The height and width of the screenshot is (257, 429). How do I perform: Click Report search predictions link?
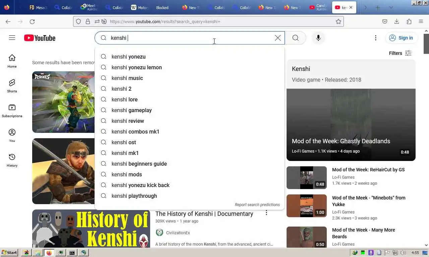tap(257, 205)
